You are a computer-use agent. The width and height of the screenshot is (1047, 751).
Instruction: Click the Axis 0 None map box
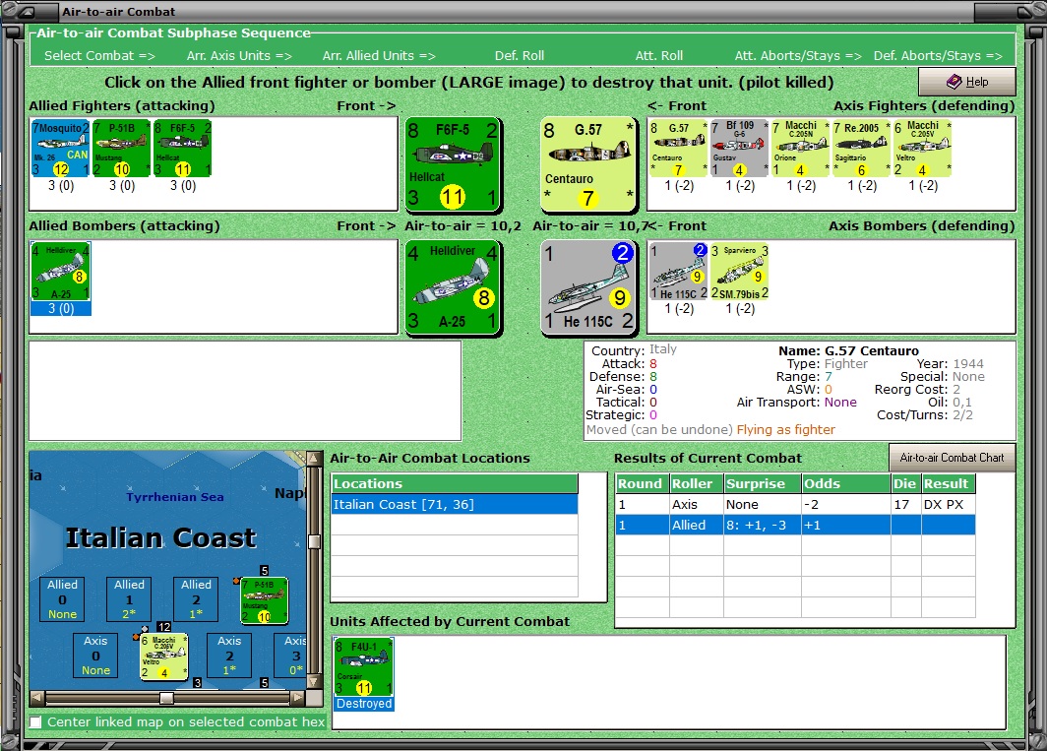point(95,656)
